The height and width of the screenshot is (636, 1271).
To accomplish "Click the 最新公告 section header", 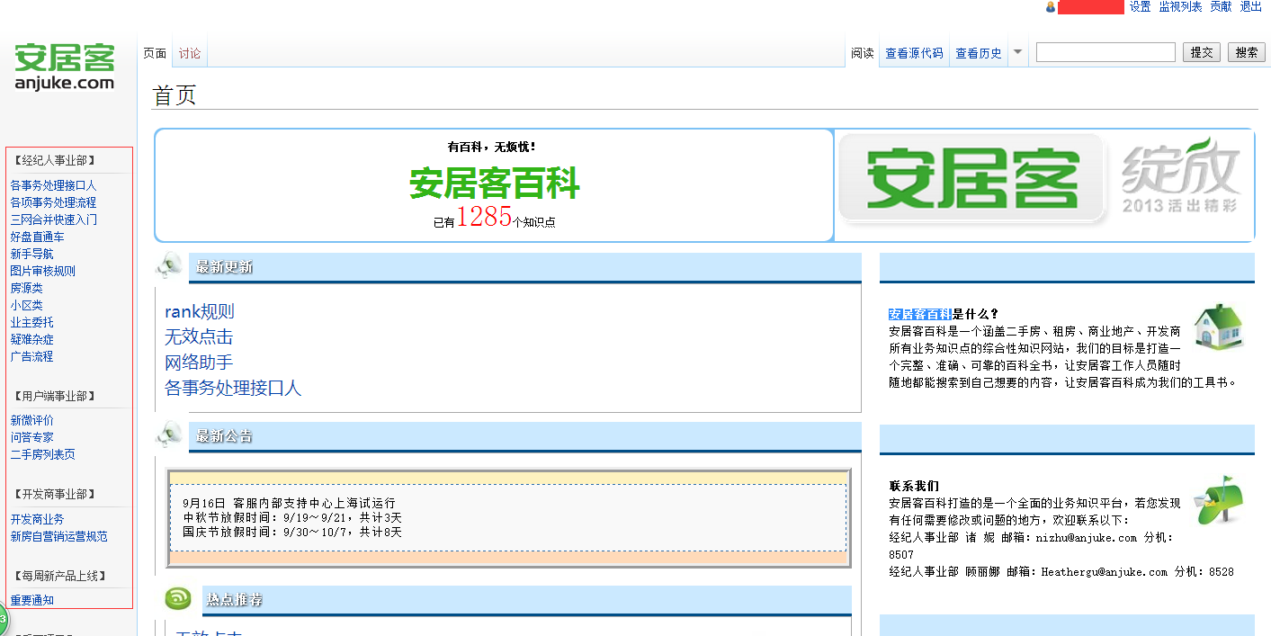I will click(525, 436).
